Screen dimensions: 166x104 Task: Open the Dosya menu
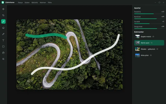(20, 3)
